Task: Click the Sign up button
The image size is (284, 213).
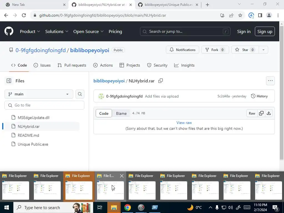Action: coord(265,32)
